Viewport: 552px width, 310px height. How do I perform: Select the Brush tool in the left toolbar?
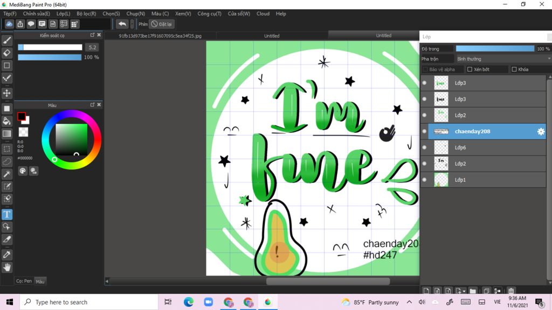point(6,40)
